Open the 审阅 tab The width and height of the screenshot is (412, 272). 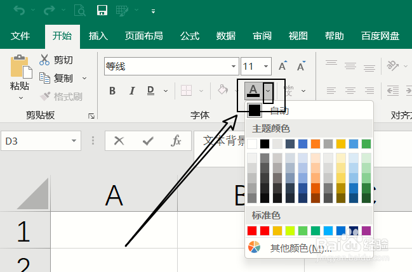tap(262, 36)
